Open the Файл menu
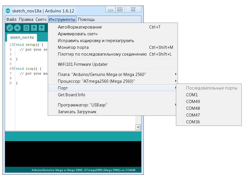The width and height of the screenshot is (244, 175). (x=11, y=19)
